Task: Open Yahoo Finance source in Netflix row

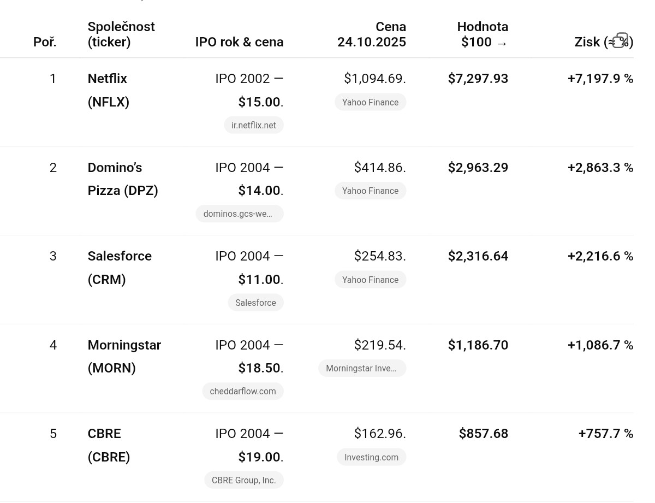Action: tap(370, 102)
